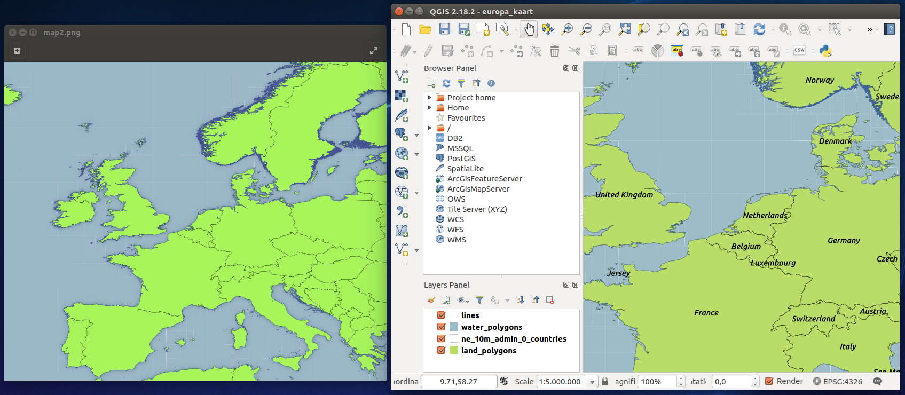
Task: Click fullscreen arrows in map2.png viewer
Action: [x=374, y=51]
